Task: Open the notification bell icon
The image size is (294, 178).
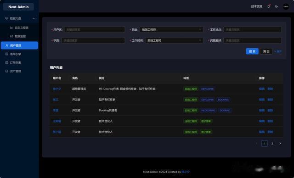Action: pyautogui.click(x=269, y=6)
